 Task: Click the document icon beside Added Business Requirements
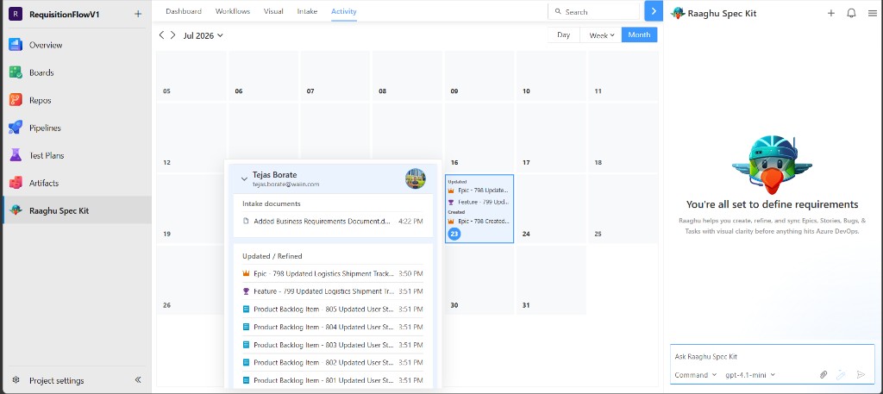coord(246,222)
